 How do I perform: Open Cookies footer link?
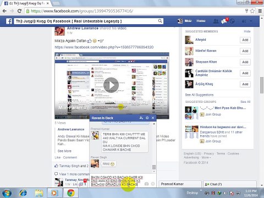[233, 153]
